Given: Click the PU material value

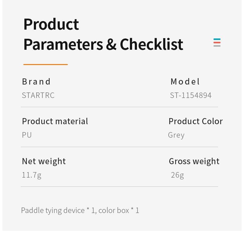Looking at the screenshot, I should pyautogui.click(x=27, y=135).
